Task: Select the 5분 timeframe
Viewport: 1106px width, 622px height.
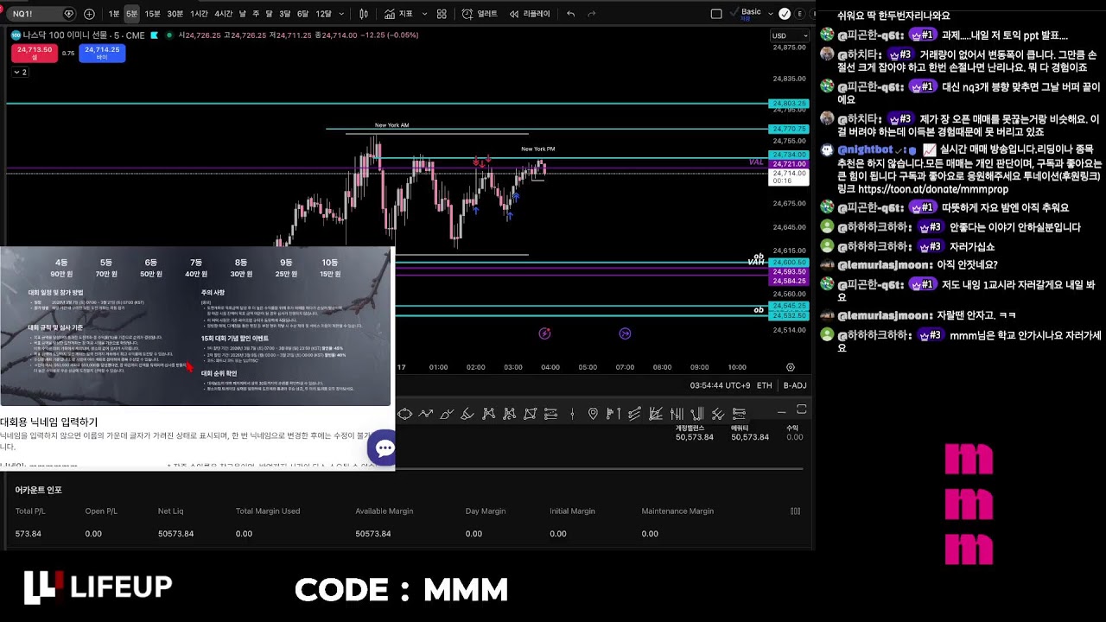Action: pyautogui.click(x=131, y=14)
